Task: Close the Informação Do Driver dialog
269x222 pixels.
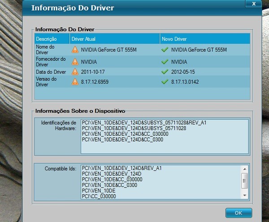Action: (254, 4)
